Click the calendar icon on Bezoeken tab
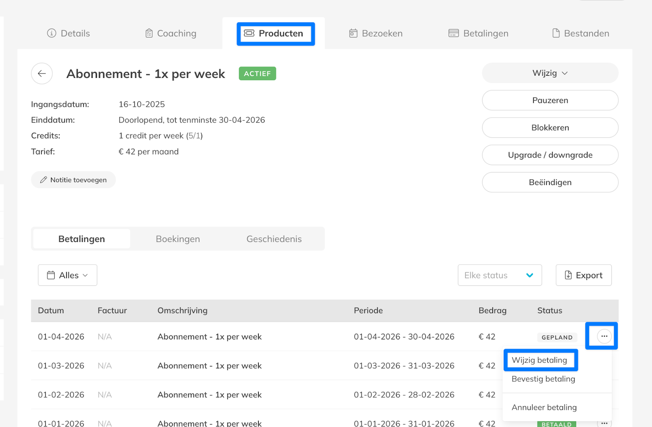 coord(353,33)
